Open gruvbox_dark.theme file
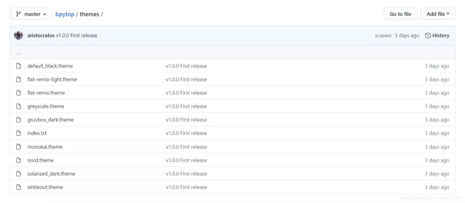465x203 pixels. click(50, 120)
